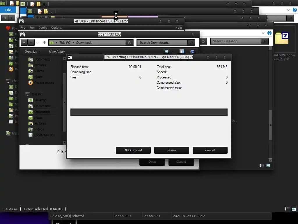Click gamepad icon in ePSXe title bar
Viewport: 298px width, 224px height.
(21, 21)
